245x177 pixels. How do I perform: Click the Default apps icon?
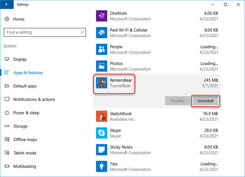click(7, 86)
